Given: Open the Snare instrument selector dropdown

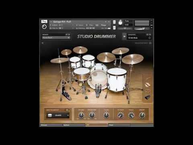Looking at the screenshot, I should coord(58,116).
